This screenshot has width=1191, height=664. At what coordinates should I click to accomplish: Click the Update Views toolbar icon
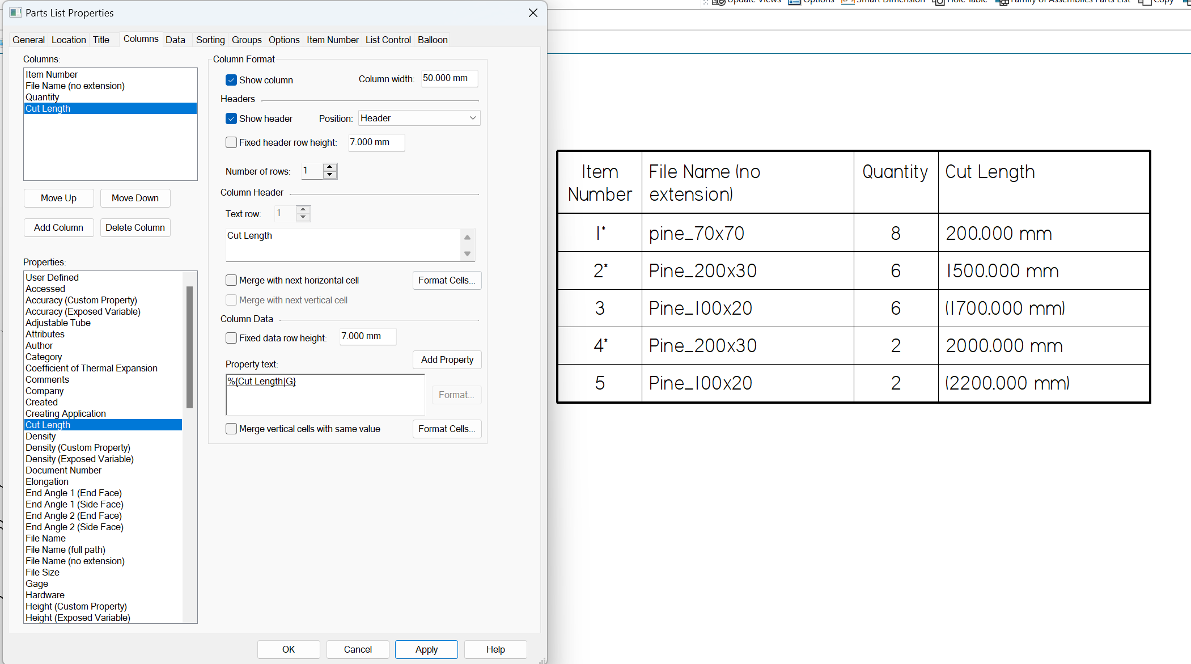pos(718,2)
